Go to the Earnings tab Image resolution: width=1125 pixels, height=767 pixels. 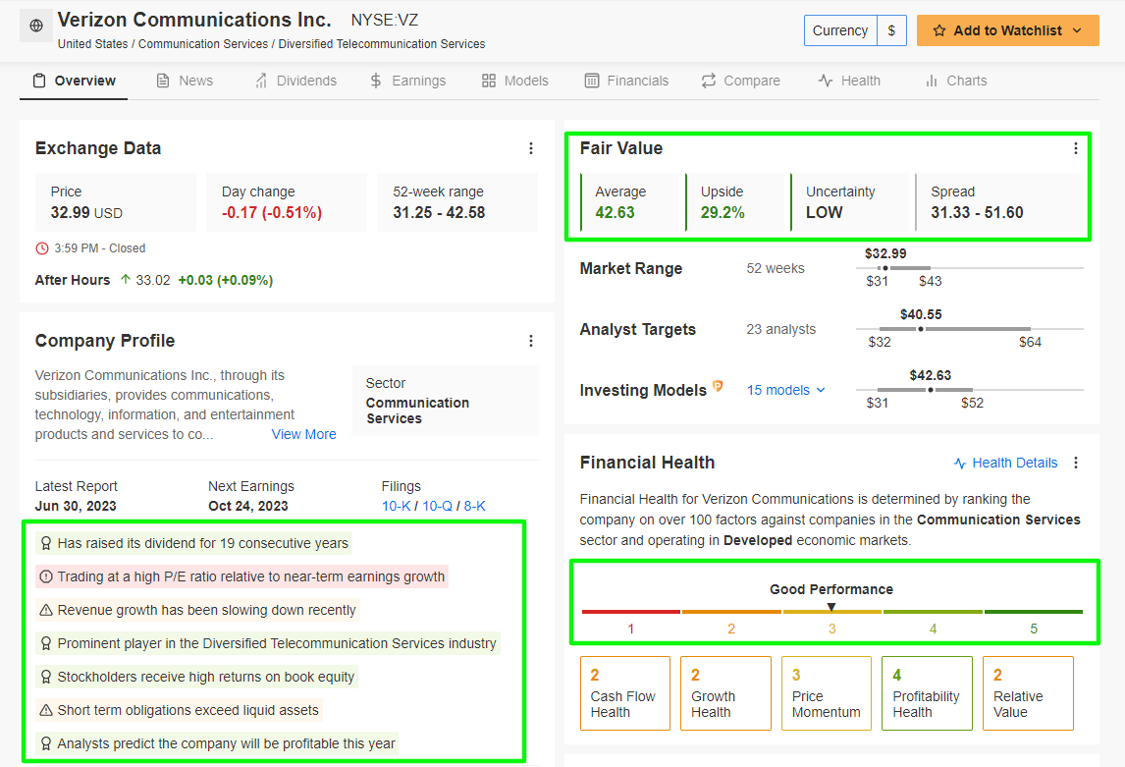pos(407,82)
